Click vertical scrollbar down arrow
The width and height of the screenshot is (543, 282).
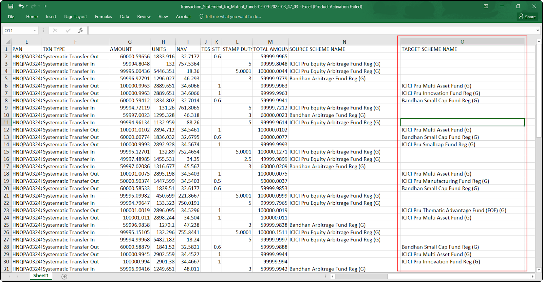(539, 270)
